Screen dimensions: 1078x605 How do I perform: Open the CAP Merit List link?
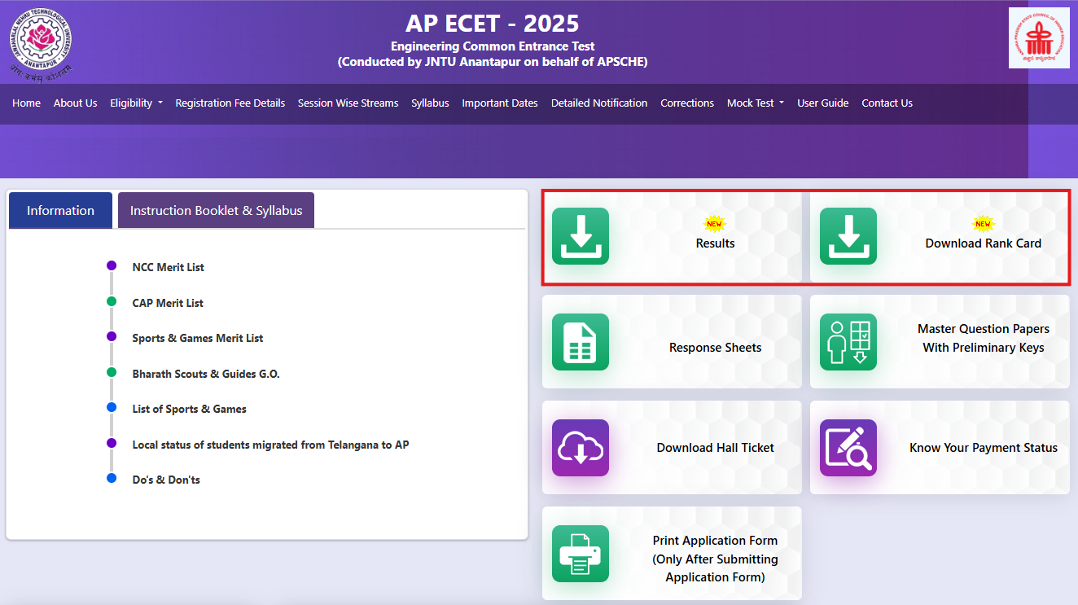click(168, 303)
